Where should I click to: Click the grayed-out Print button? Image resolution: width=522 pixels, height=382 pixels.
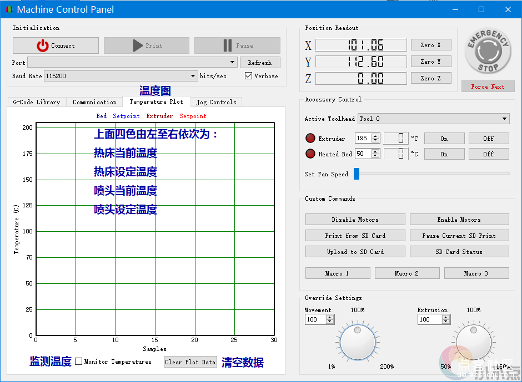click(147, 45)
